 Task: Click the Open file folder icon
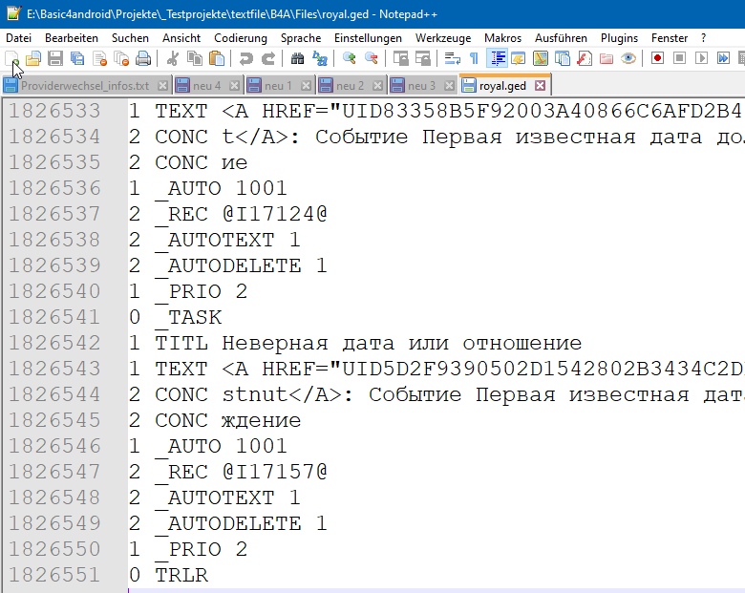point(33,58)
